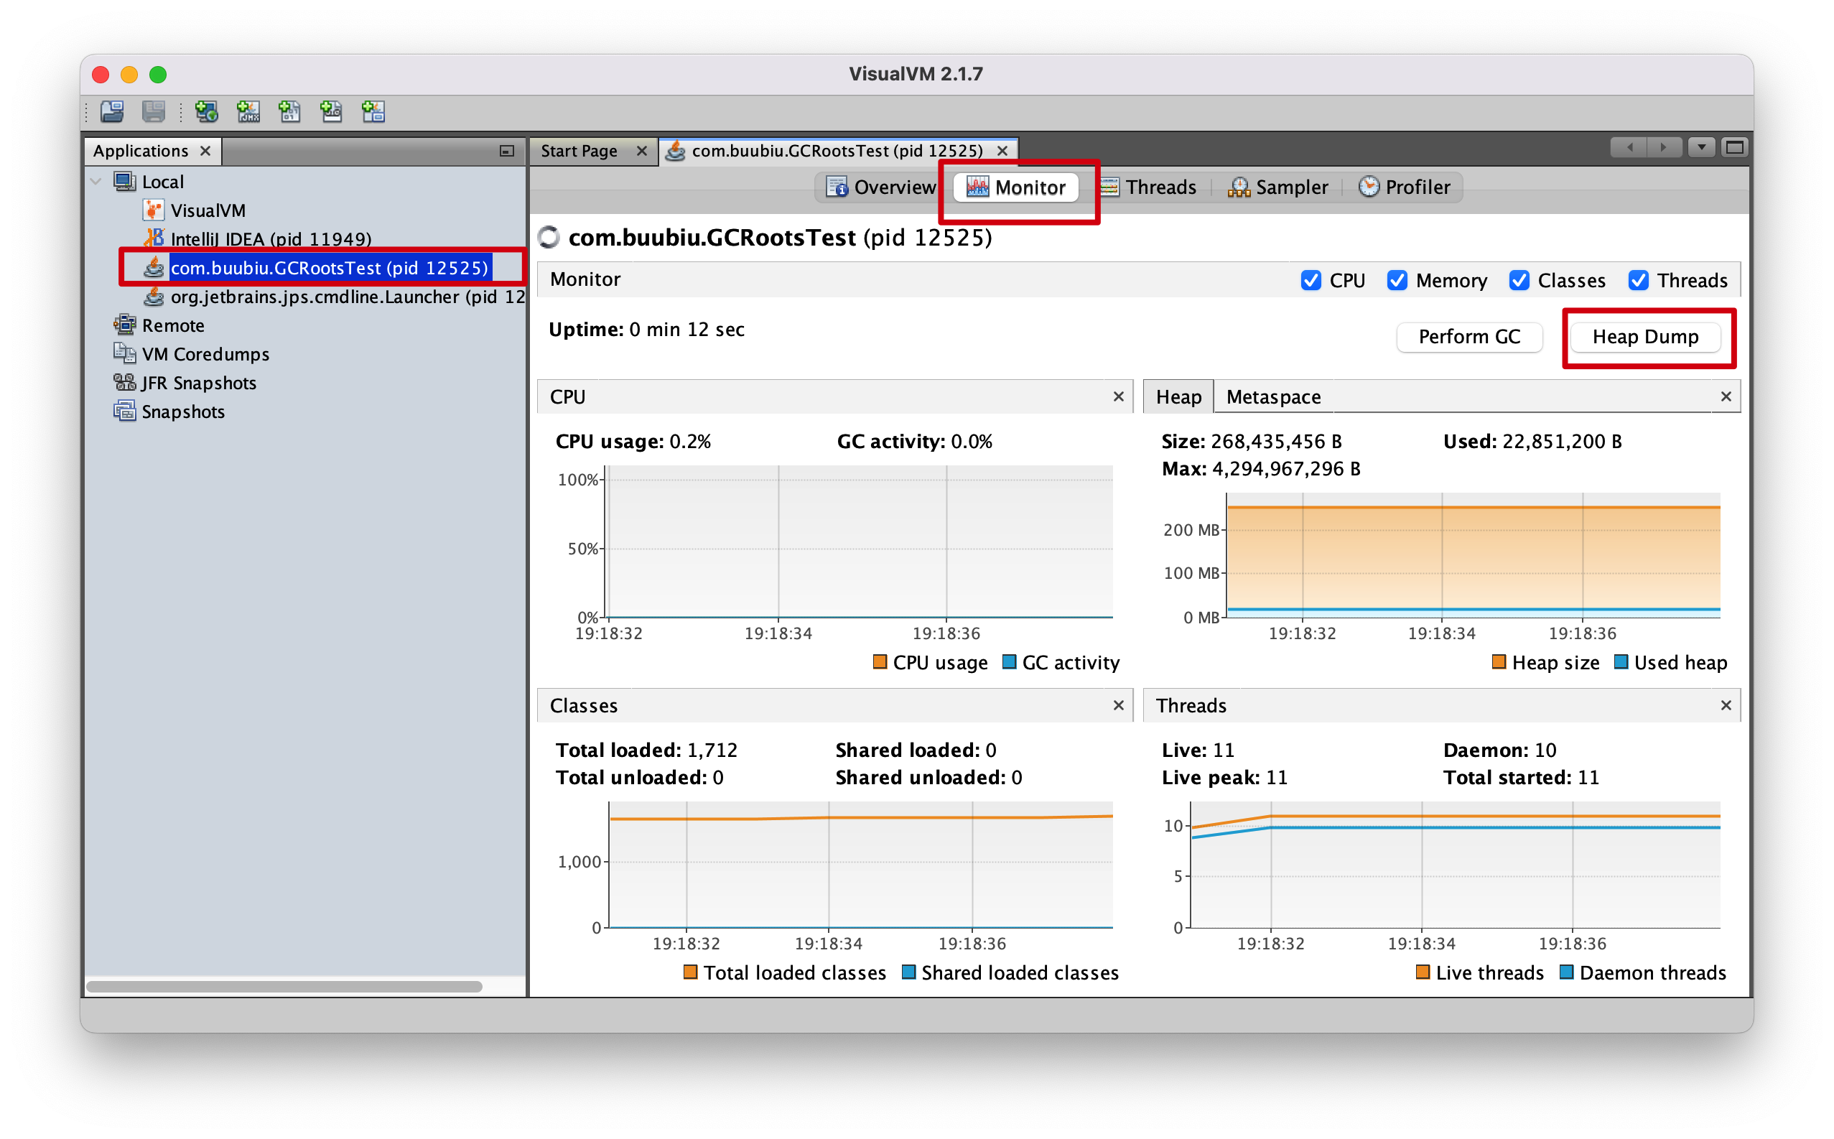Switch to the Metaspace tab
Screen dimensions: 1834x1139
[x=1273, y=397]
